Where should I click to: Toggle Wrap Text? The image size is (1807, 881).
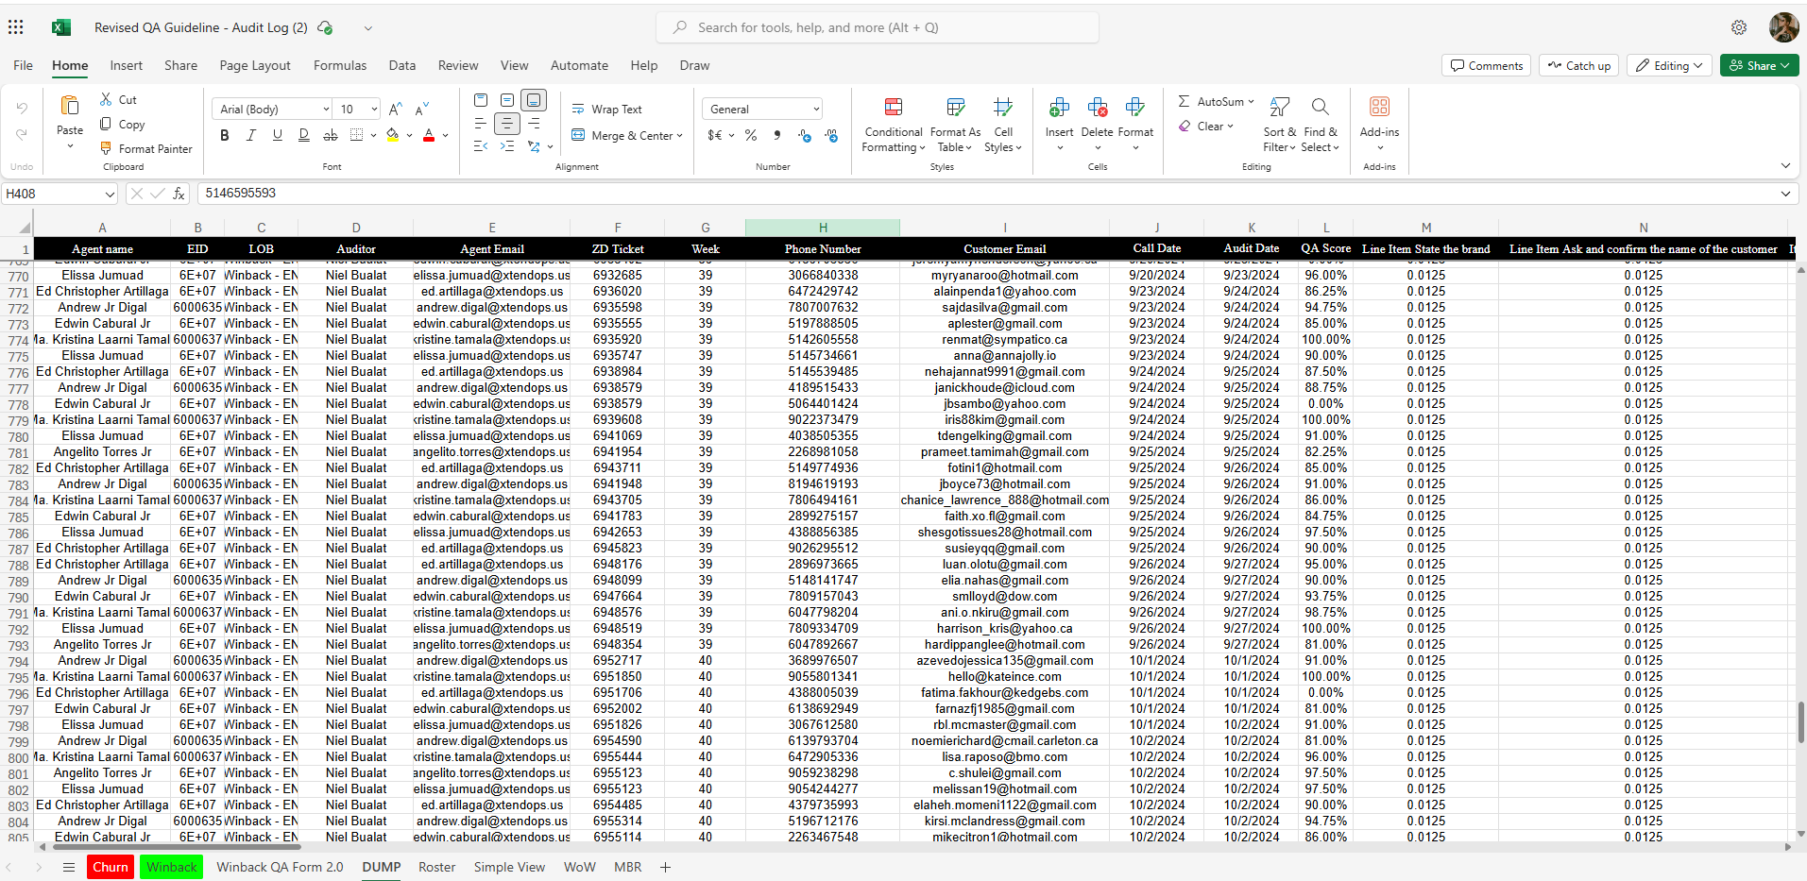[x=607, y=110]
